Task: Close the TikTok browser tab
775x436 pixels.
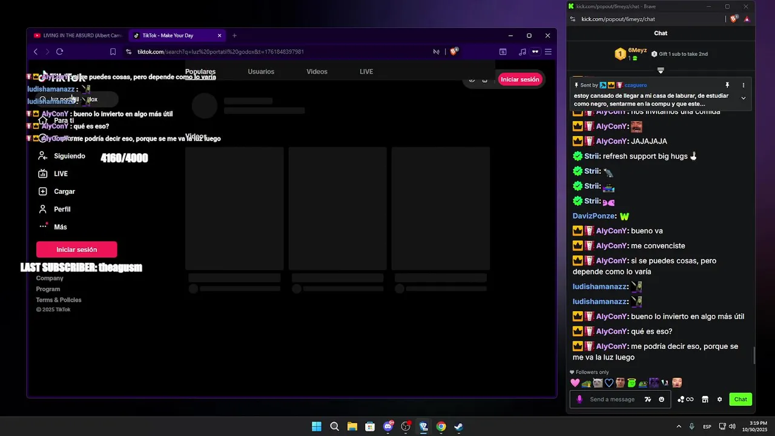Action: (220, 36)
